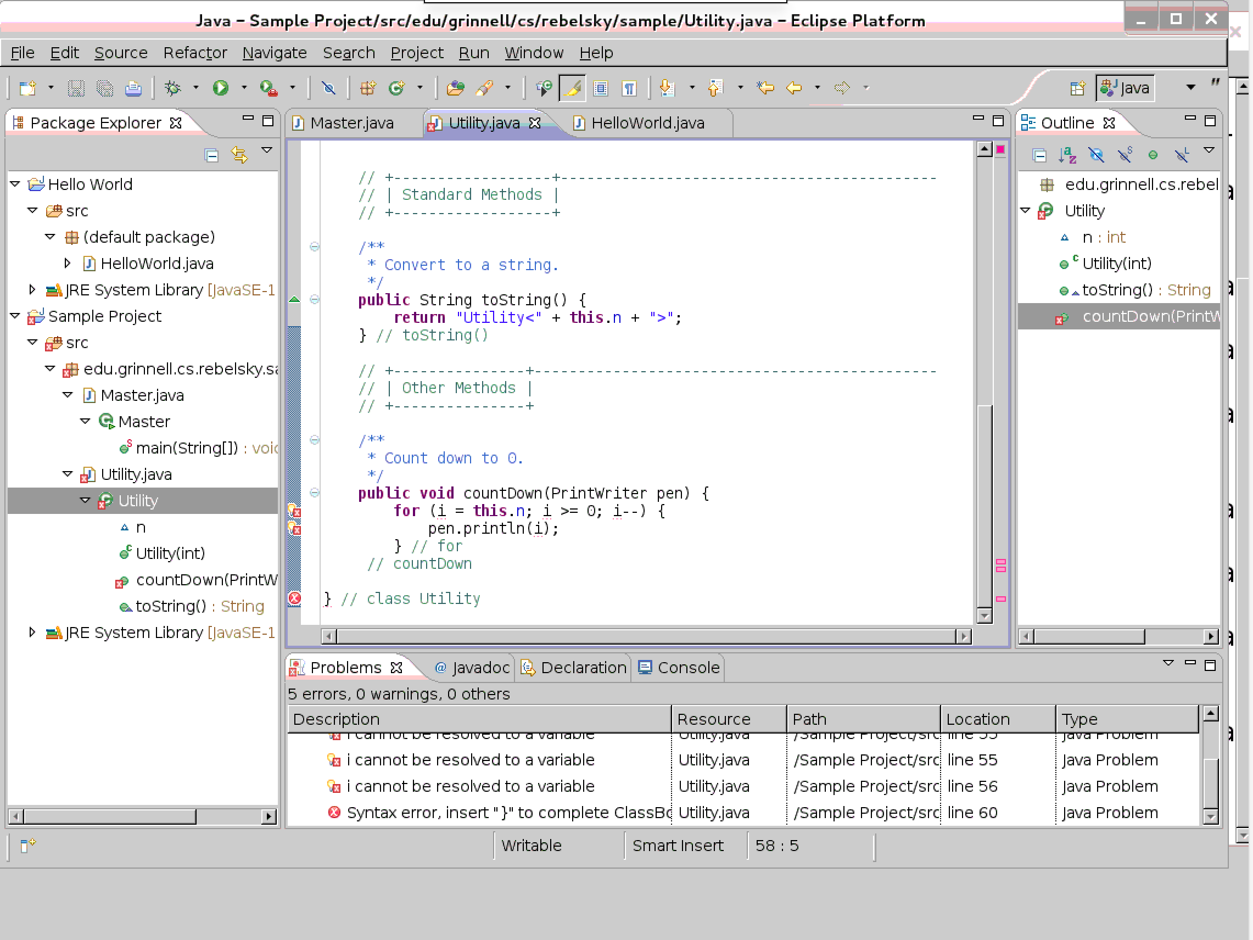
Task: Click the show-in-breadcrumb toolbar icon
Action: pyautogui.click(x=543, y=88)
